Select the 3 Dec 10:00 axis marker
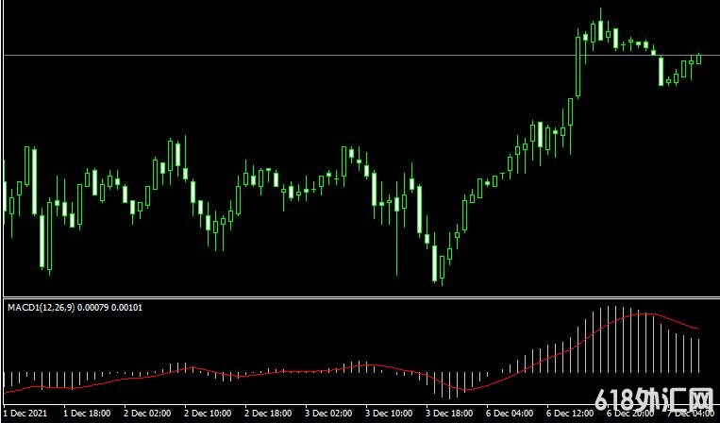 tap(390, 414)
